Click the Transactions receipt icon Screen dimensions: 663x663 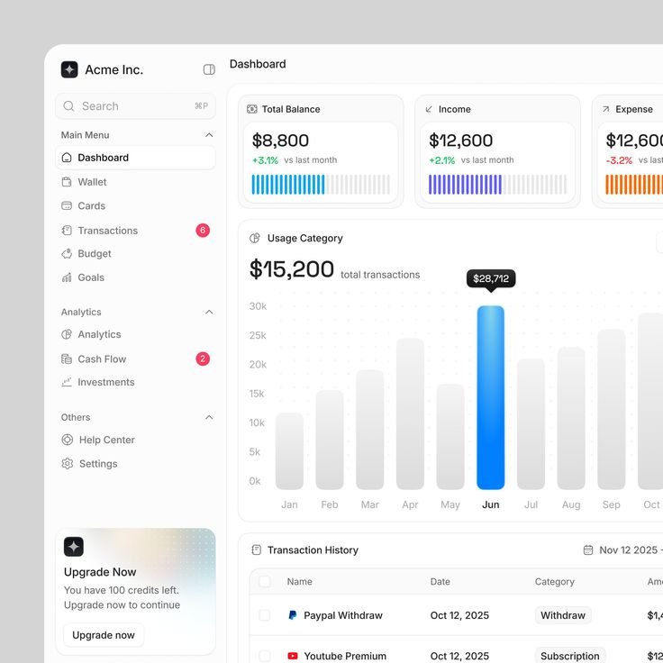coord(67,230)
